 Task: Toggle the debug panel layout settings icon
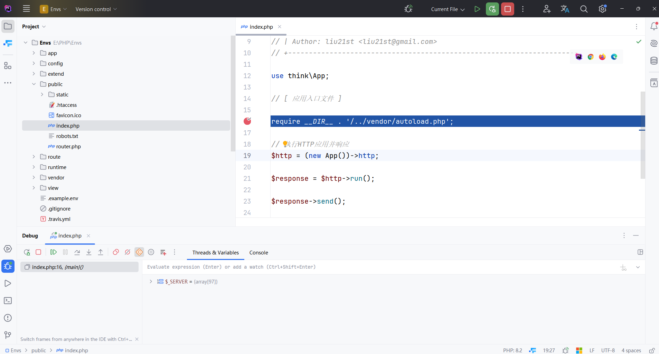click(x=640, y=252)
